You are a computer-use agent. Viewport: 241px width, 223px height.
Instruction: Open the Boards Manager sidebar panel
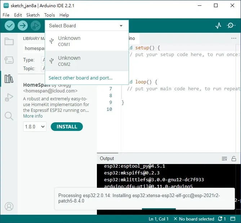tap(9, 60)
